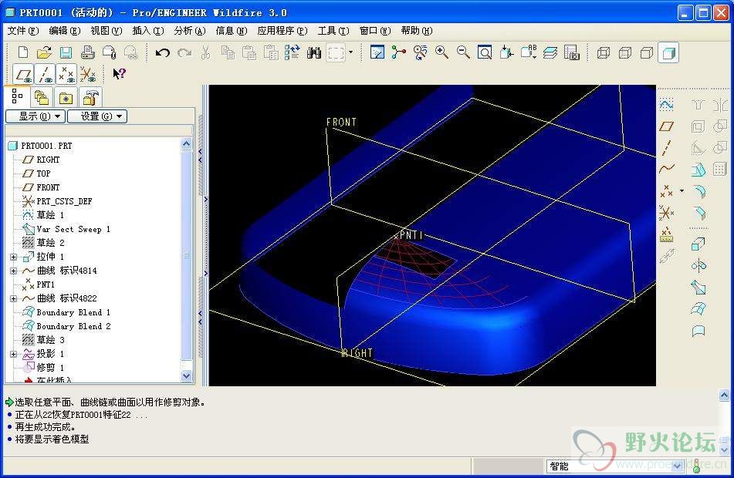Switch the model display to No Hidden
Viewport: 734px width, 478px height.
point(647,52)
